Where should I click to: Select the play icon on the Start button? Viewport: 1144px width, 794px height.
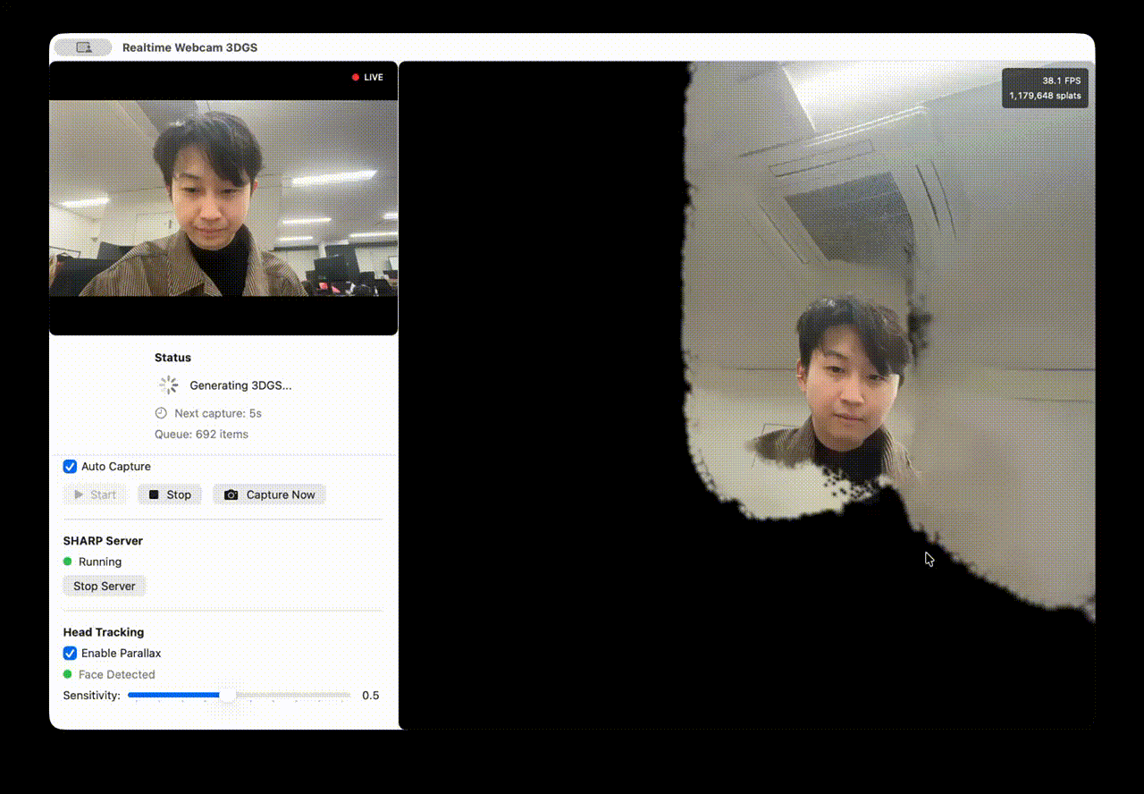[x=80, y=494]
